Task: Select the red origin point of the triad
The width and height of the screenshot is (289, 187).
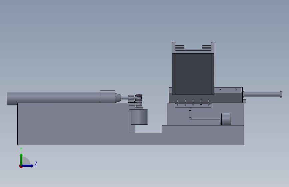Action: [x=21, y=166]
